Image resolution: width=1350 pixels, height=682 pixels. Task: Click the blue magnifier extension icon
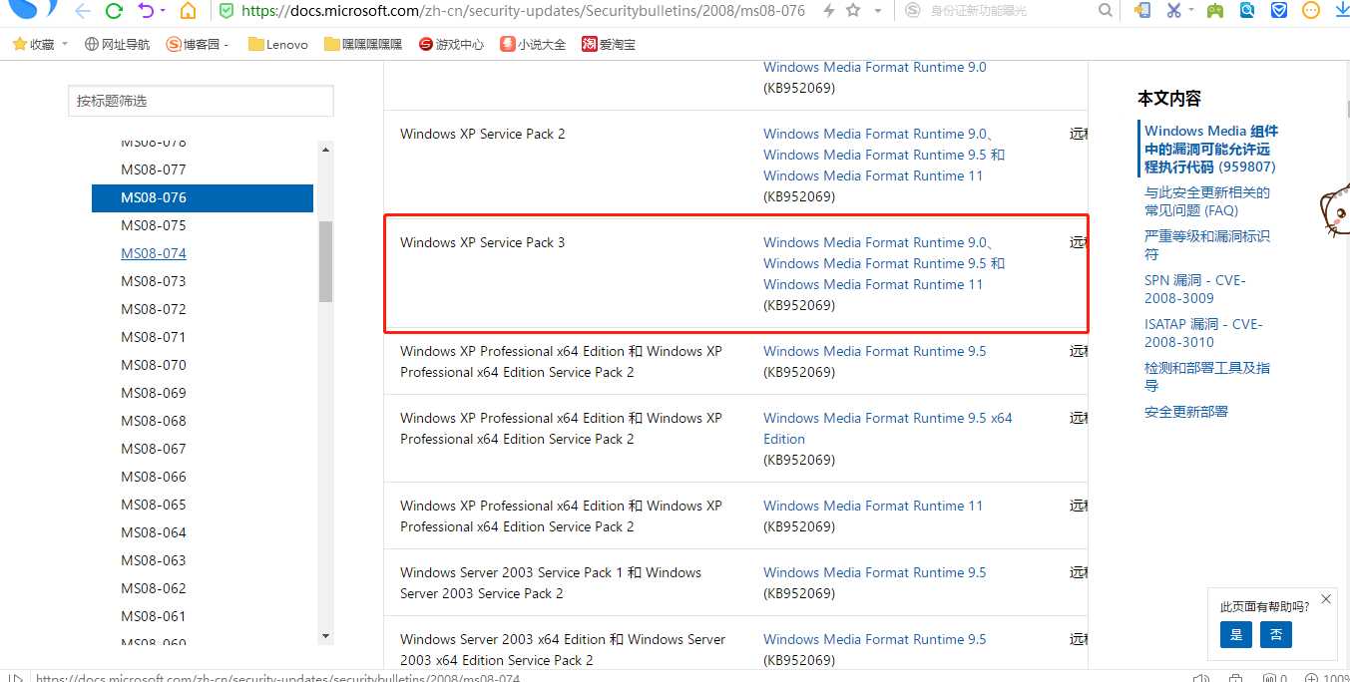pyautogui.click(x=1247, y=11)
